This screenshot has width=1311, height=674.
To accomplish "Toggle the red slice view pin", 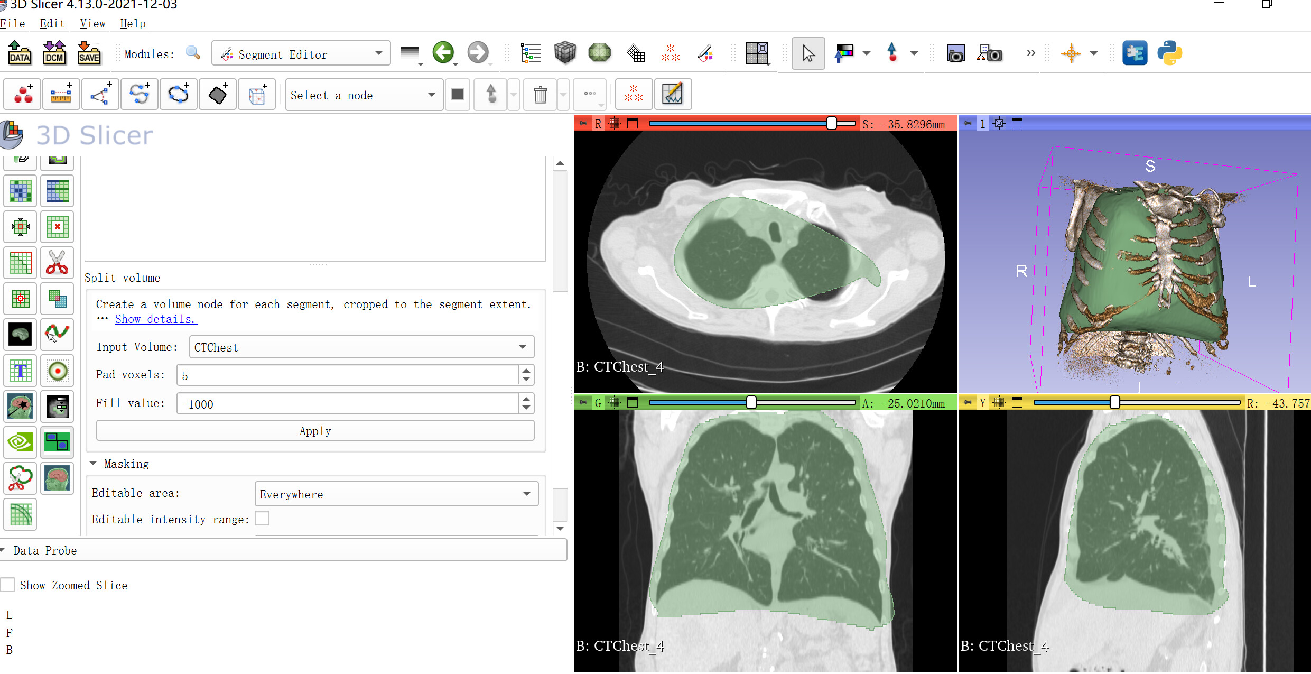I will click(x=583, y=124).
